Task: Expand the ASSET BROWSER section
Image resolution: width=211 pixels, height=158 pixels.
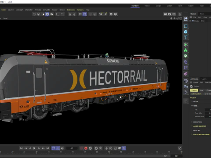Action: (x=200, y=126)
